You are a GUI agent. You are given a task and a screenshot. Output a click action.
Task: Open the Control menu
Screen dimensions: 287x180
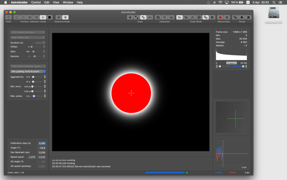pyautogui.click(x=36, y=2)
